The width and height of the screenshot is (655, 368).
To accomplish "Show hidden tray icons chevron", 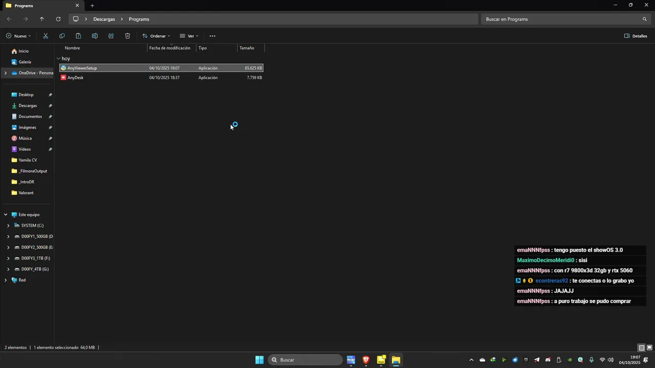I will (471, 360).
